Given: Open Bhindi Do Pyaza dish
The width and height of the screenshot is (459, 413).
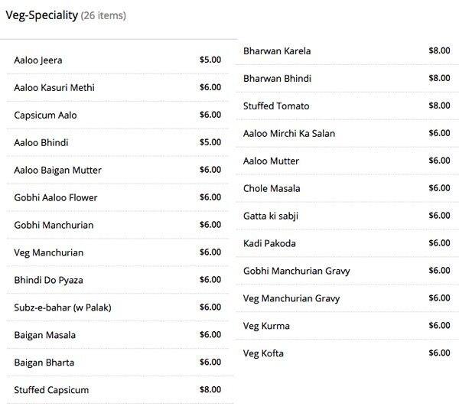Looking at the screenshot, I should tap(118, 280).
